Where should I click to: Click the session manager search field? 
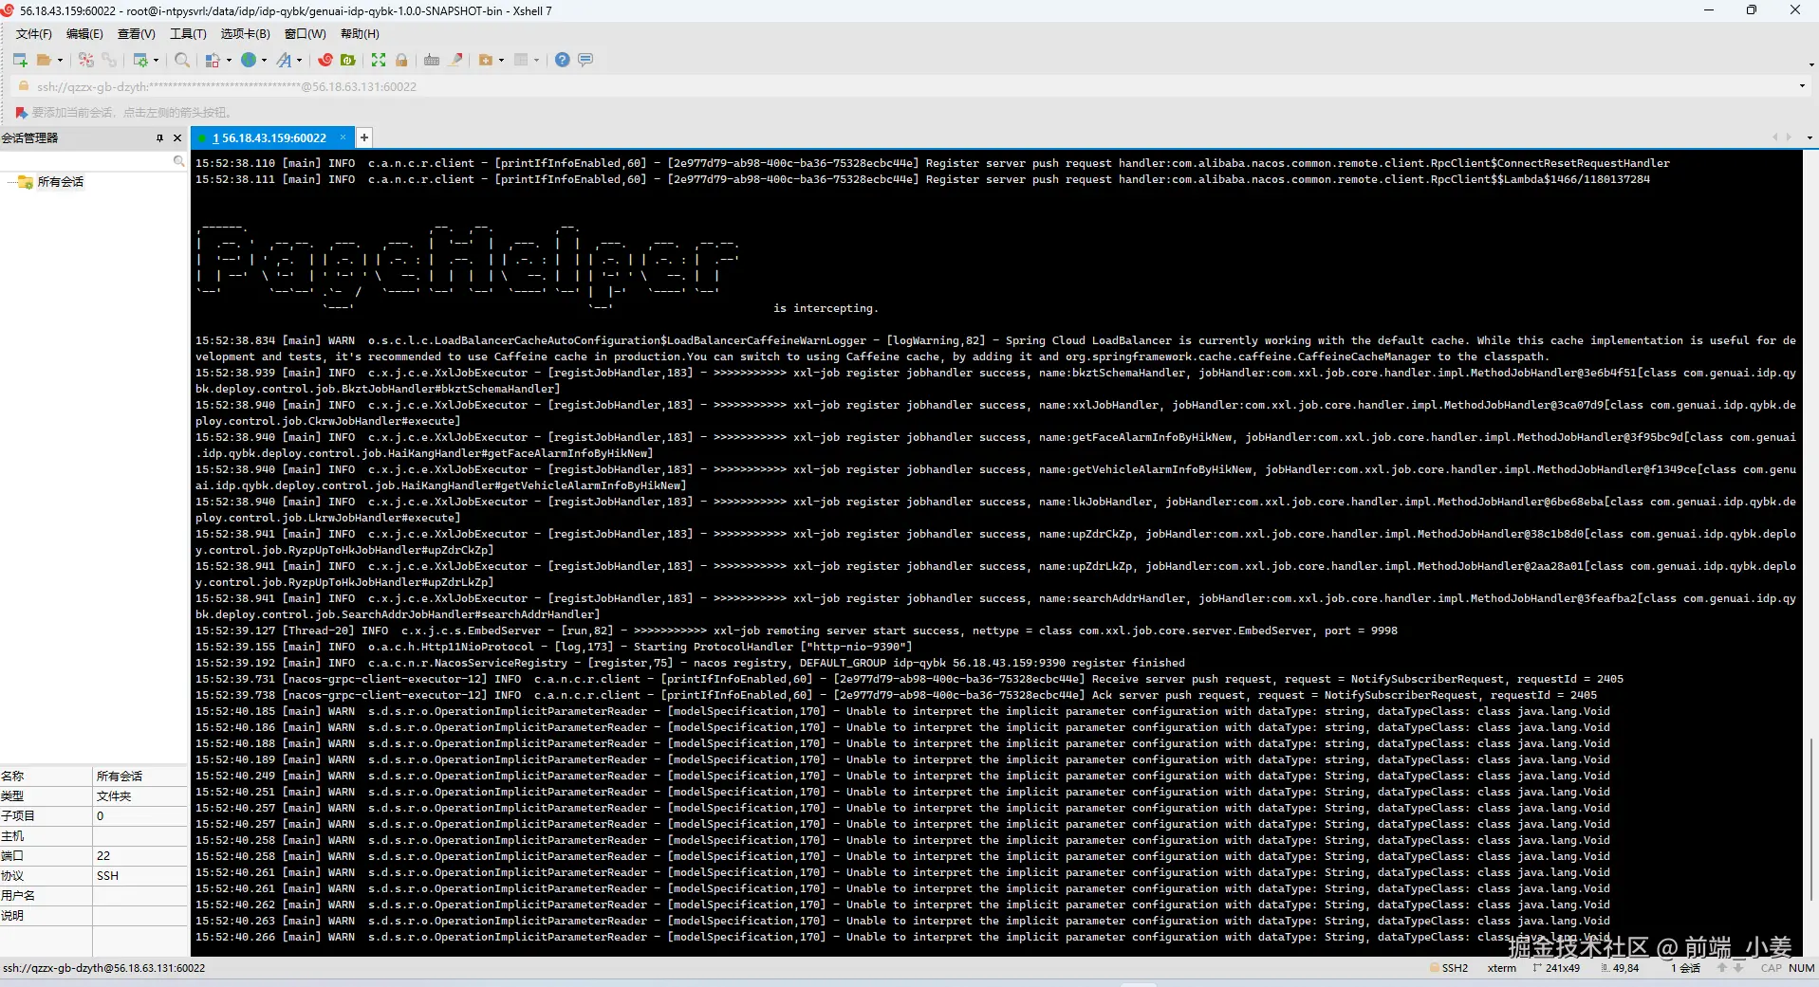point(94,162)
